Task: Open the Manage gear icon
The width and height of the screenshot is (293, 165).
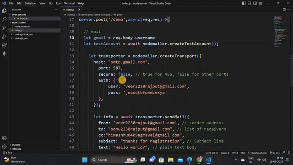Action: pos(4,147)
